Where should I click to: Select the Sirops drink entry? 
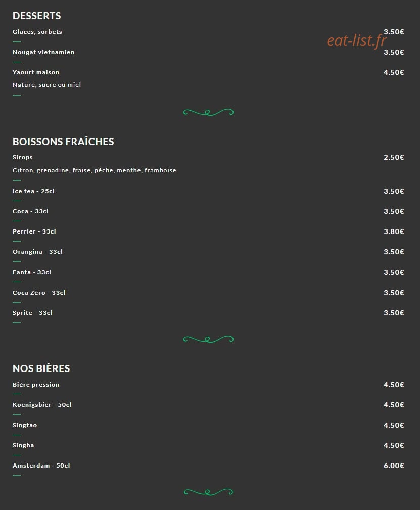coord(22,157)
